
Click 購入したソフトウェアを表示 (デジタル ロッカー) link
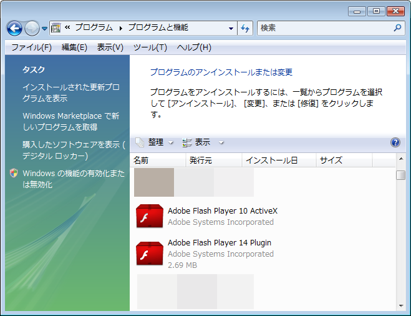click(x=74, y=150)
